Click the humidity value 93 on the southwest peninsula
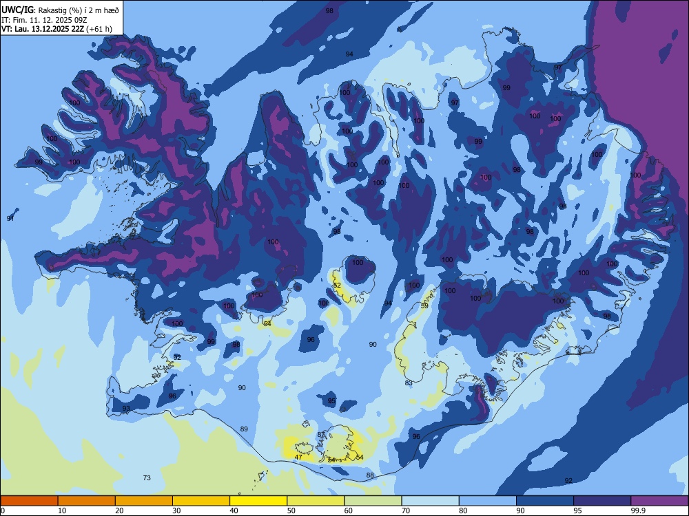Screen dimensions: 689x516 click(x=126, y=408)
